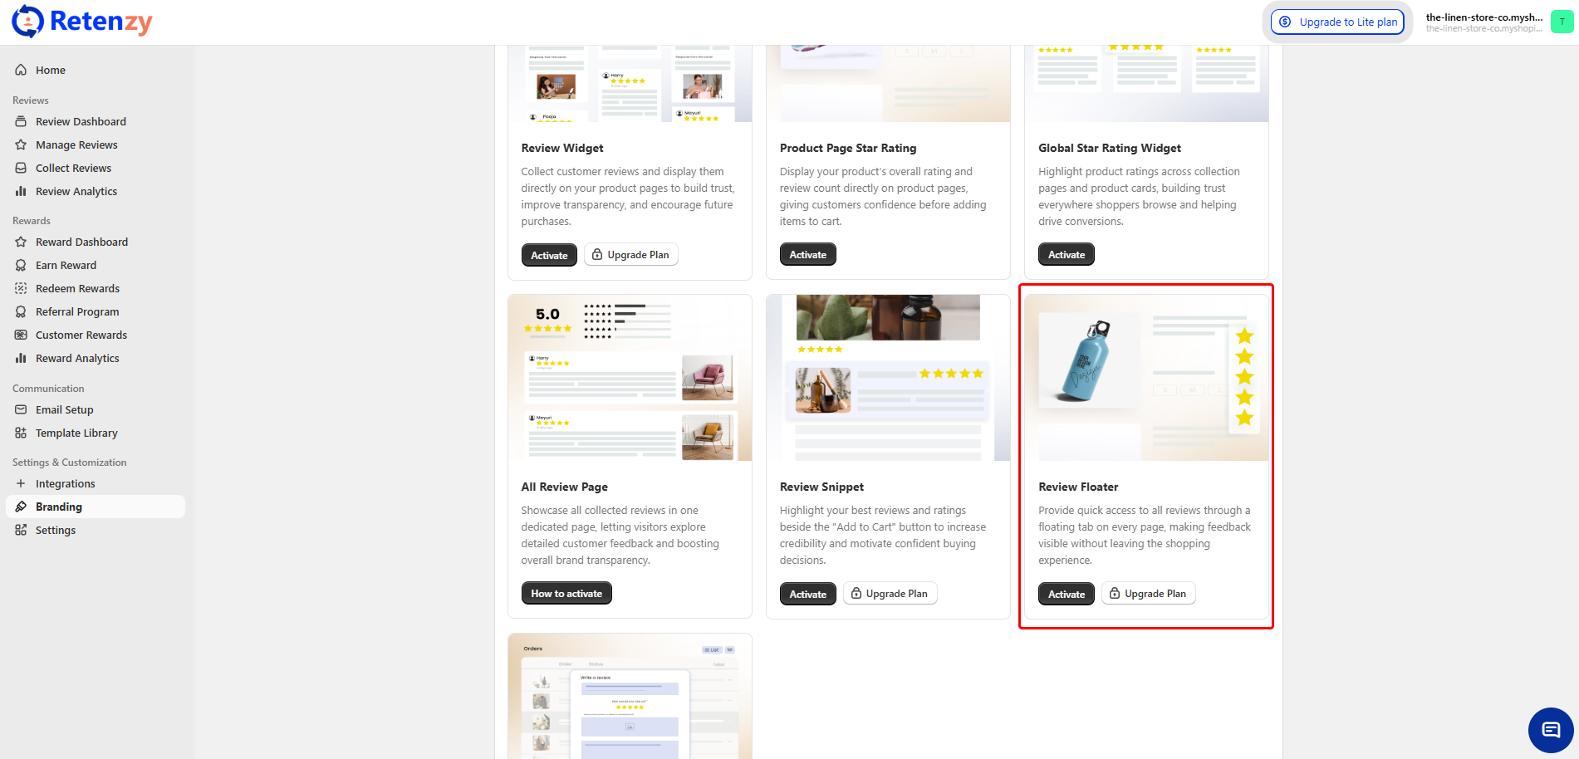Activate the Review Floater

[1067, 594]
